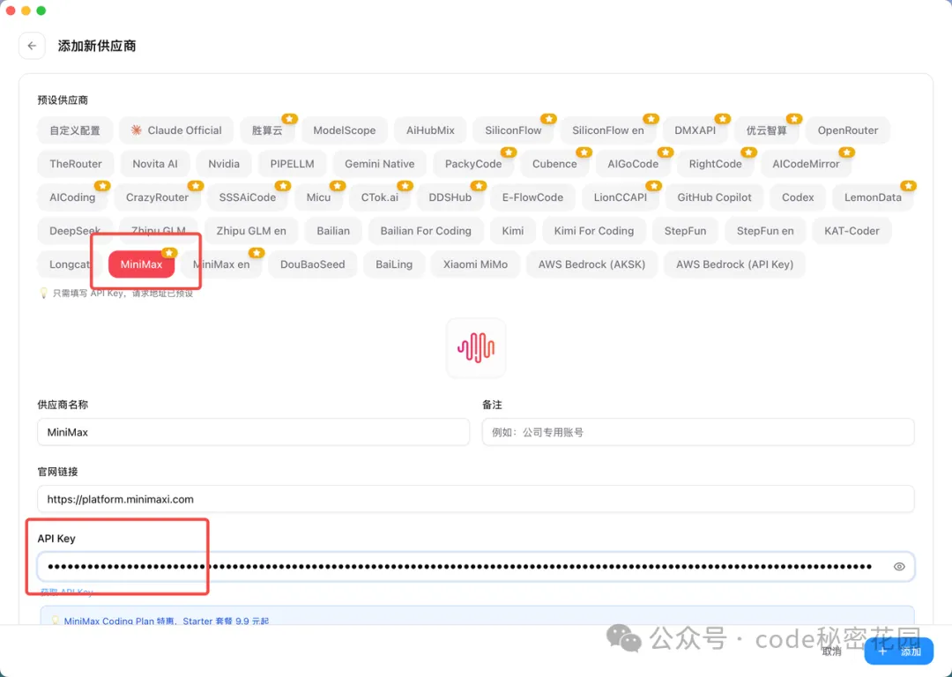Choose DDSHub provider
Image resolution: width=952 pixels, height=677 pixels.
click(450, 197)
